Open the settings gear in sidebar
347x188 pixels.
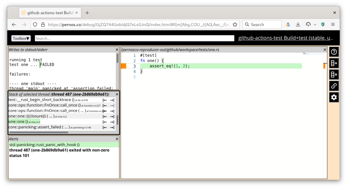(x=334, y=97)
